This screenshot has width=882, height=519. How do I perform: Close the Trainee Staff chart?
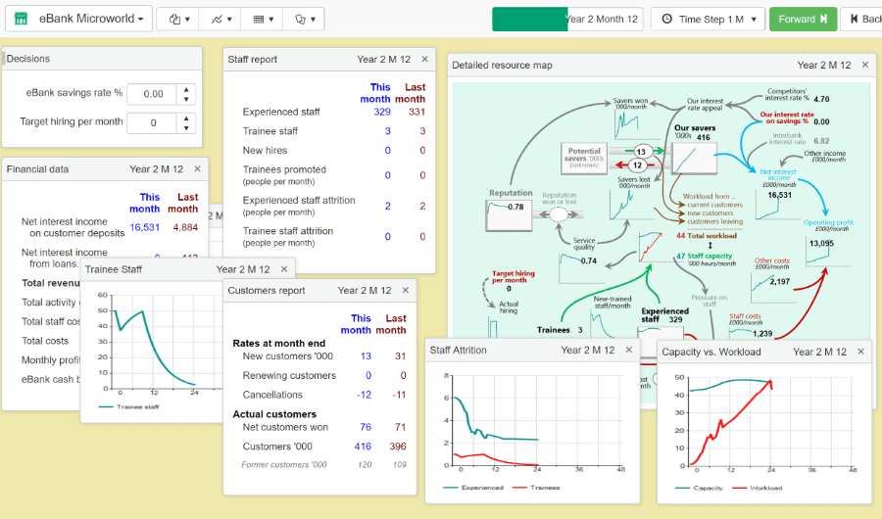click(x=283, y=269)
